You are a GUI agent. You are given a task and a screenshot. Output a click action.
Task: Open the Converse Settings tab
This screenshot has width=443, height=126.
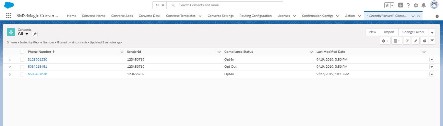tap(221, 16)
